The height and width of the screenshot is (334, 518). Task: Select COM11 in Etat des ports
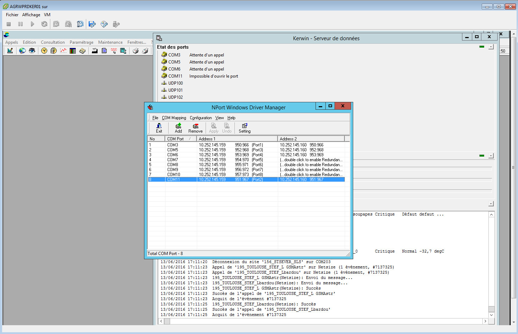click(175, 76)
